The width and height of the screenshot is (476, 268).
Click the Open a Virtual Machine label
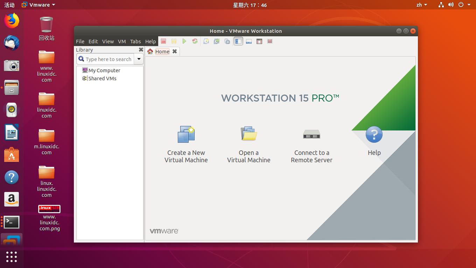coord(249,156)
